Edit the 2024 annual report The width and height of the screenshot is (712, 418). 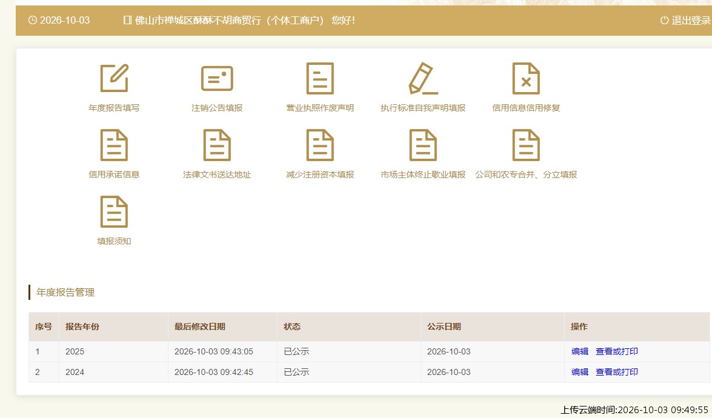580,372
